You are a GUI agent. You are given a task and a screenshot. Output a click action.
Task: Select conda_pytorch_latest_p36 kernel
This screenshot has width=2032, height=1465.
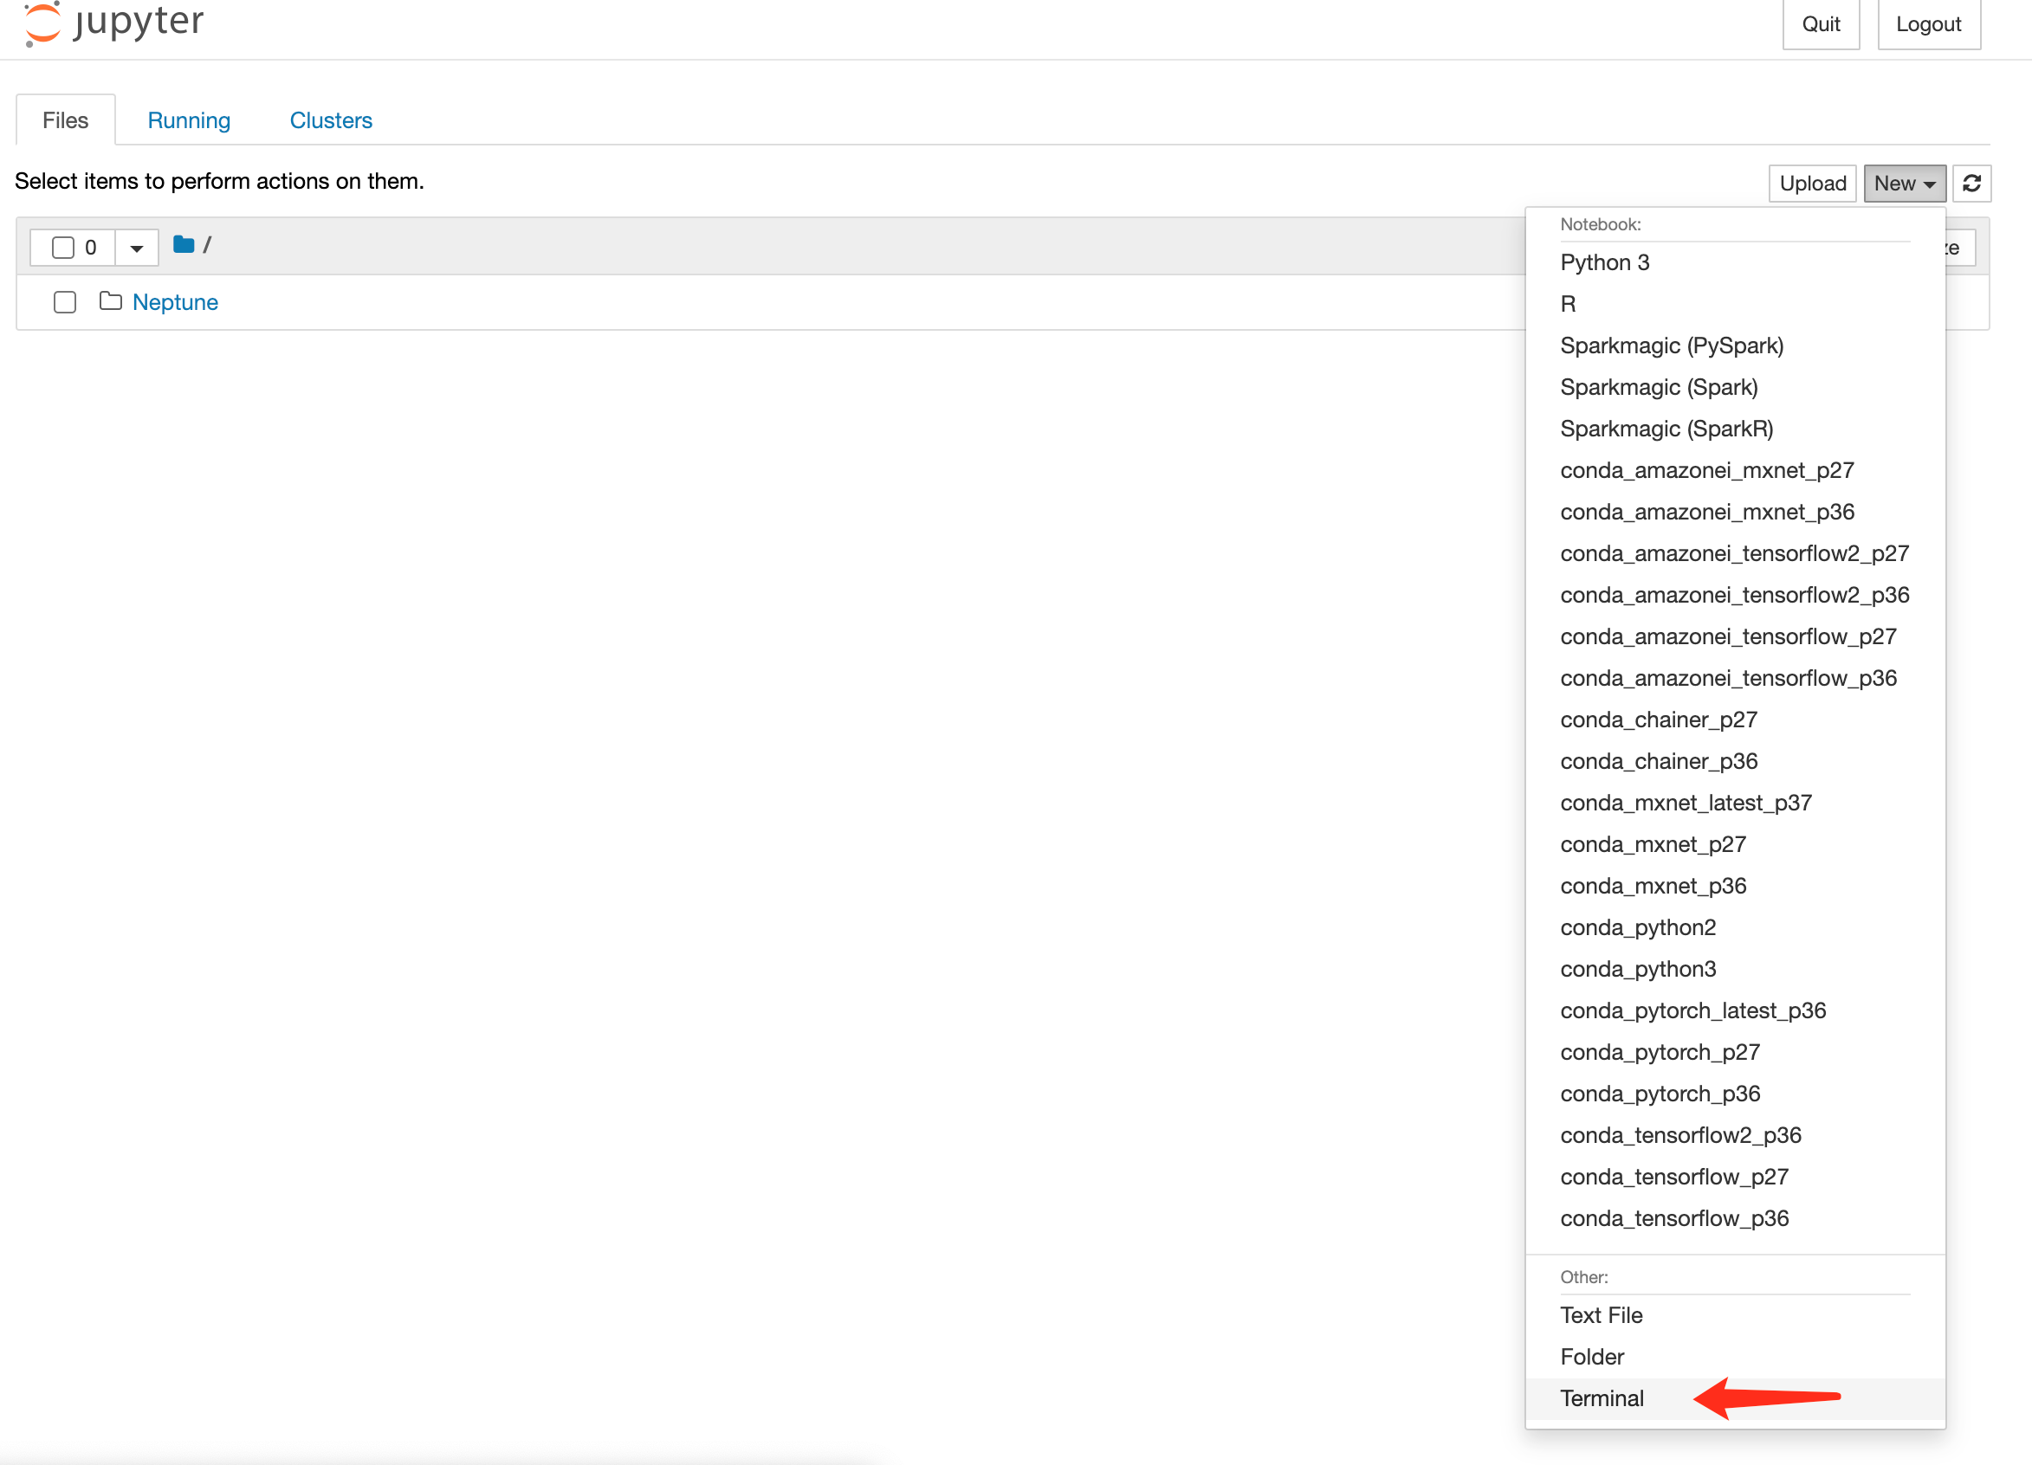pos(1692,1010)
